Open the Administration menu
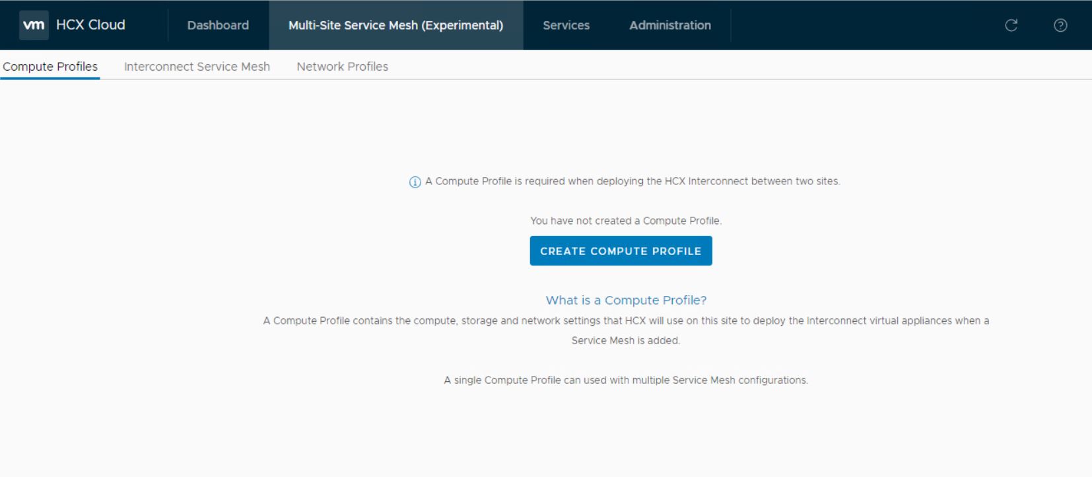Screen dimensions: 1092x477 click(669, 25)
